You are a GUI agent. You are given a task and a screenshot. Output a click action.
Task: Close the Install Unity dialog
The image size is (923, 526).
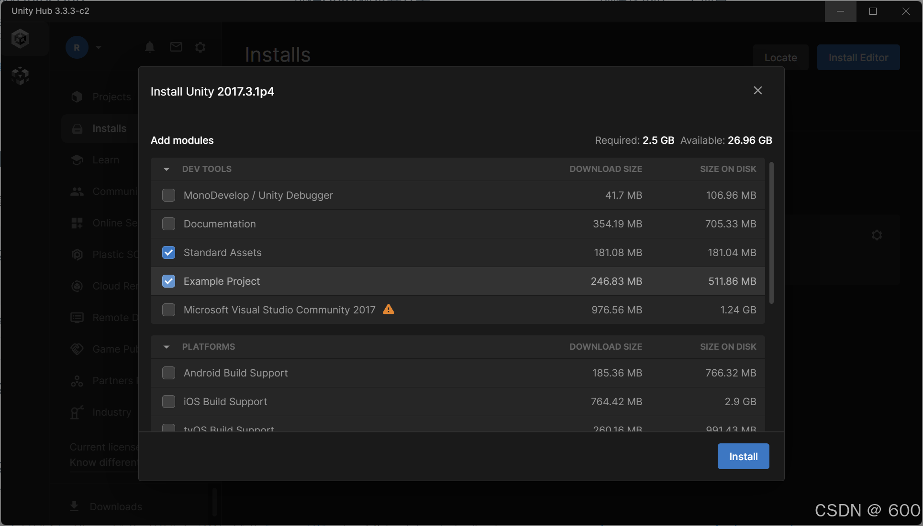point(758,90)
